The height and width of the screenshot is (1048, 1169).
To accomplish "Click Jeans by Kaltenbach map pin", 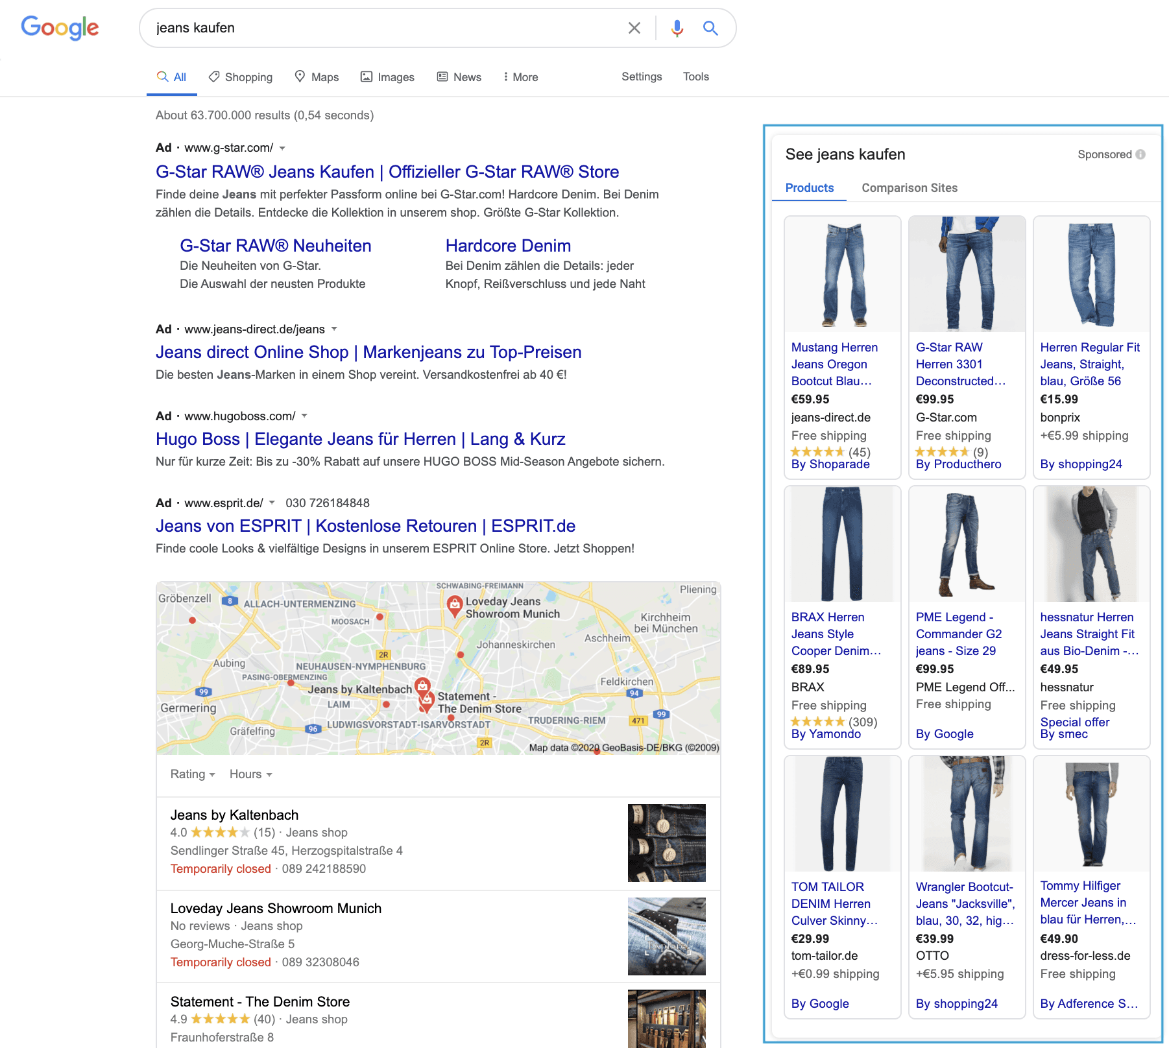I will tap(422, 686).
